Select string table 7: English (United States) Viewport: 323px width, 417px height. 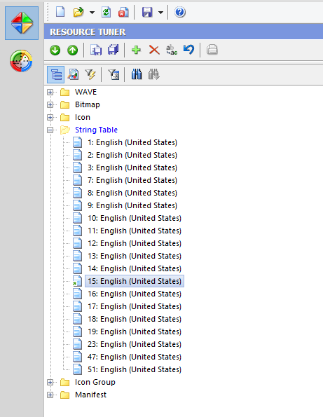(x=132, y=180)
